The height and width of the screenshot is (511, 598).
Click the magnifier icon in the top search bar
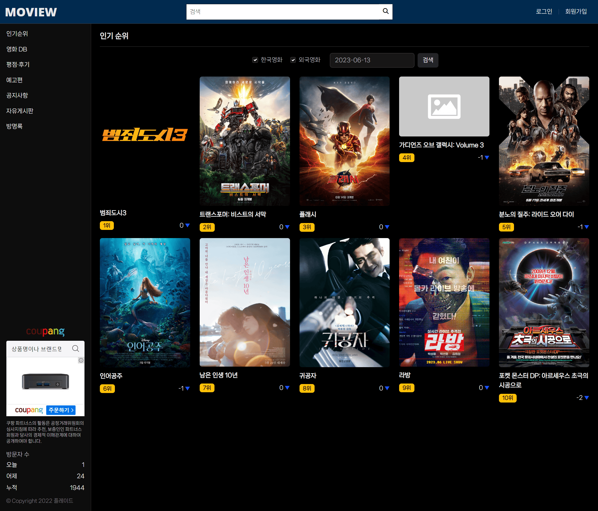(x=385, y=11)
